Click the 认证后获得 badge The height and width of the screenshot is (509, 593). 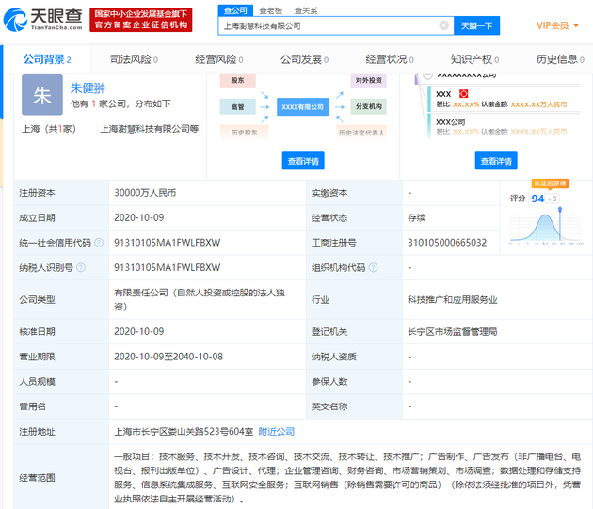[x=550, y=183]
